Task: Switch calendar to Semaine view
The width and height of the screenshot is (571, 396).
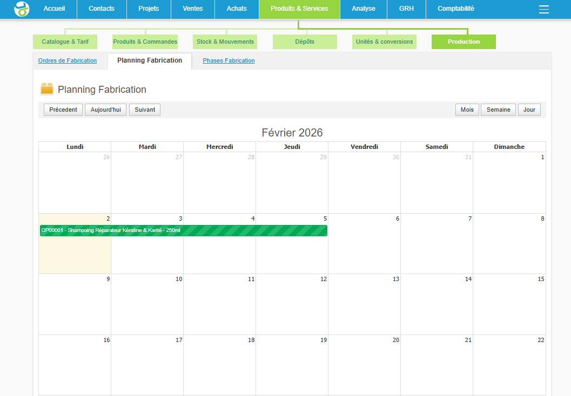Action: [x=498, y=110]
